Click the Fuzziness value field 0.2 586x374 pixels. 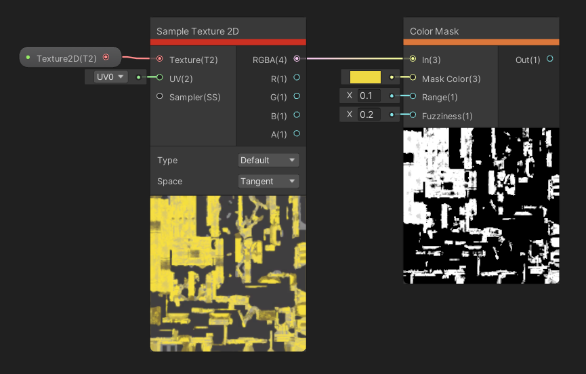pos(369,115)
